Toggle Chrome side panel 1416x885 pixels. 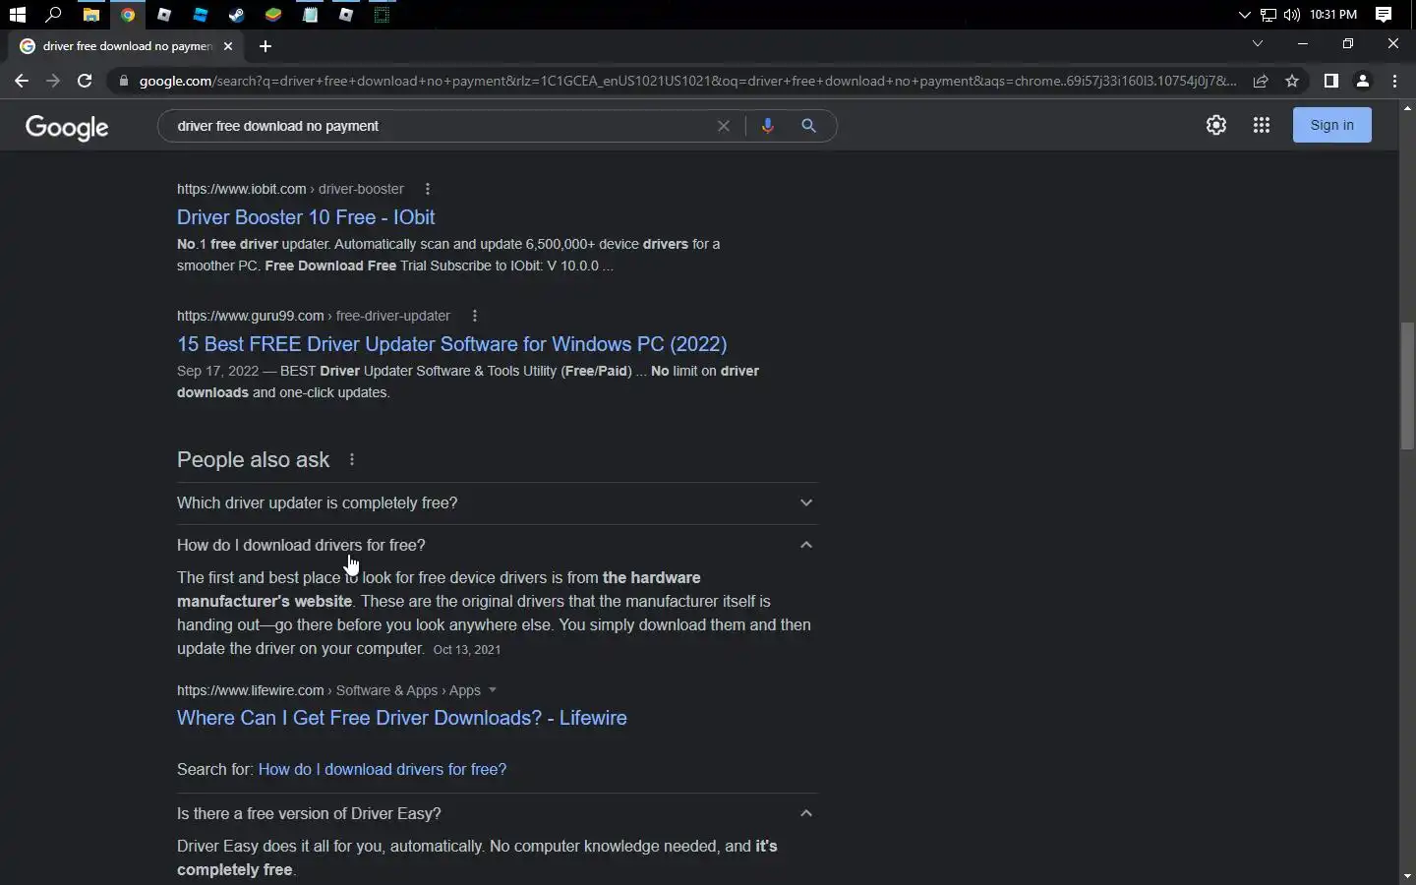tap(1330, 81)
